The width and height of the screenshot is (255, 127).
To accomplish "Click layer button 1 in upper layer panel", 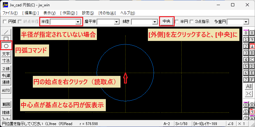I will click(x=246, y=39).
